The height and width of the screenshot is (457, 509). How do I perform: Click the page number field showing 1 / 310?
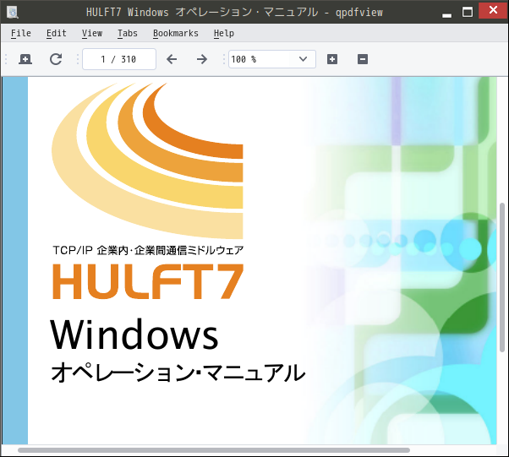119,59
